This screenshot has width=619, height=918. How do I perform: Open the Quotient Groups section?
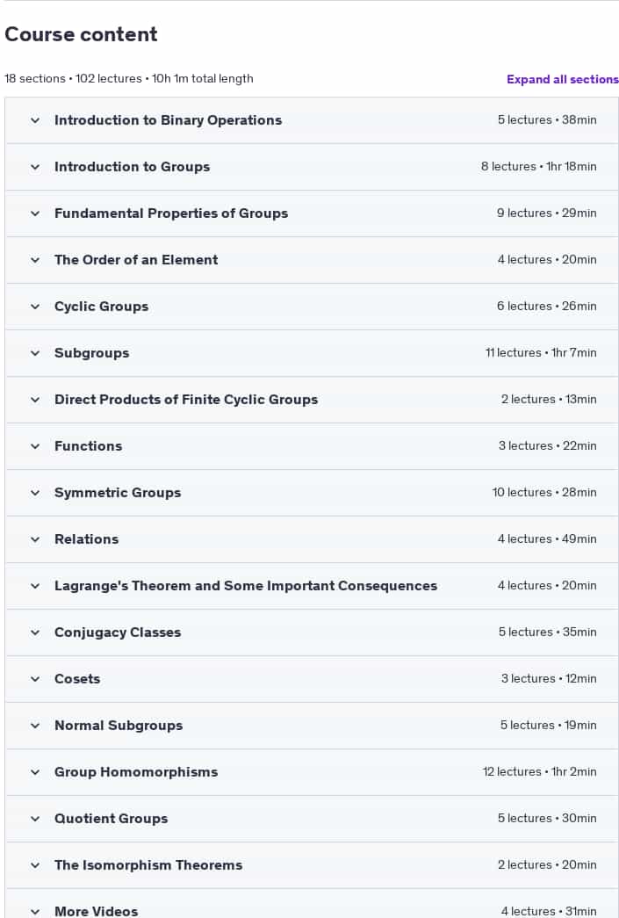click(x=311, y=819)
